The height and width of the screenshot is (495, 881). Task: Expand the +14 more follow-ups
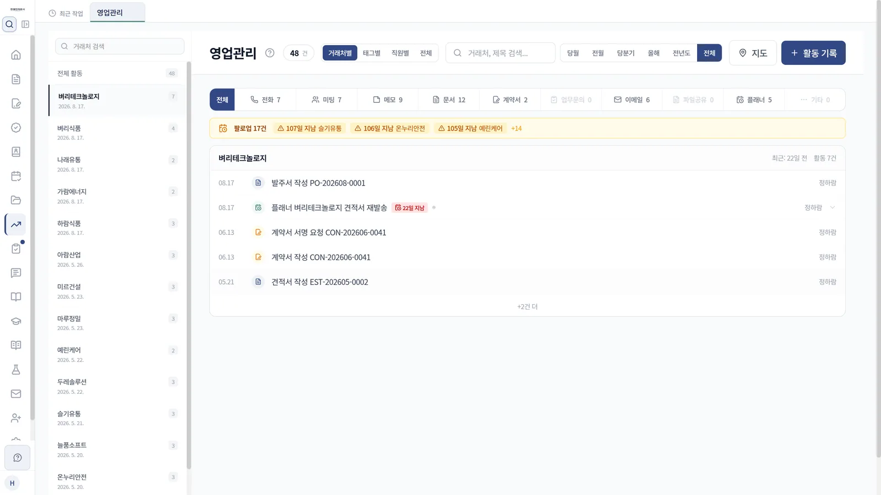[x=516, y=128]
